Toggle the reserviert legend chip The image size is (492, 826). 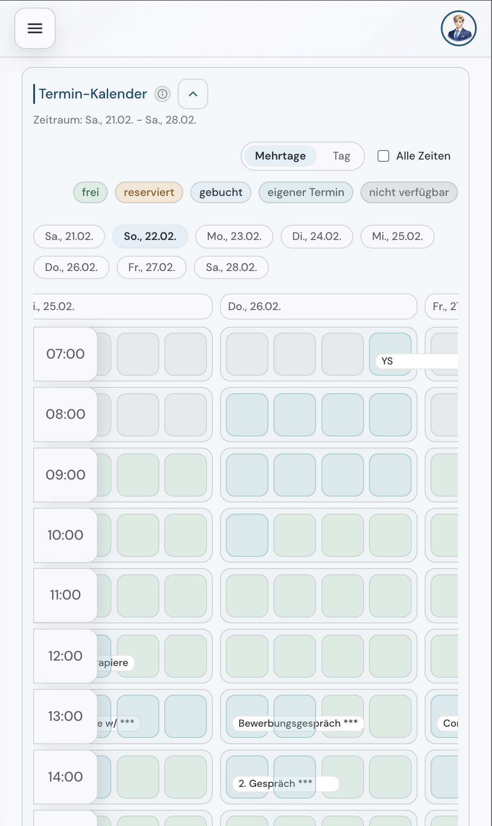pyautogui.click(x=149, y=192)
